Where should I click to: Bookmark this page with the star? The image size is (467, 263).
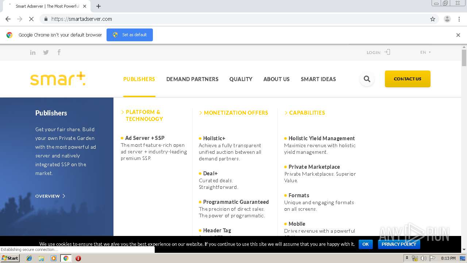433,19
